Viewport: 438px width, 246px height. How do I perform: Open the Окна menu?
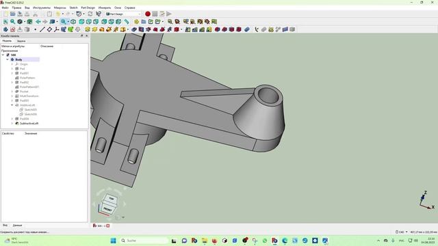pos(118,8)
